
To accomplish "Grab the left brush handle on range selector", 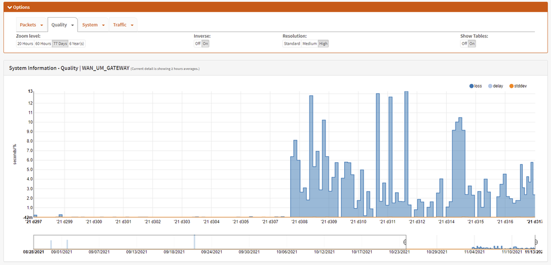I will 405,242.
